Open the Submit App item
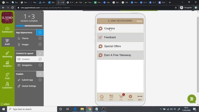The image size is (199, 112). coord(27,80)
